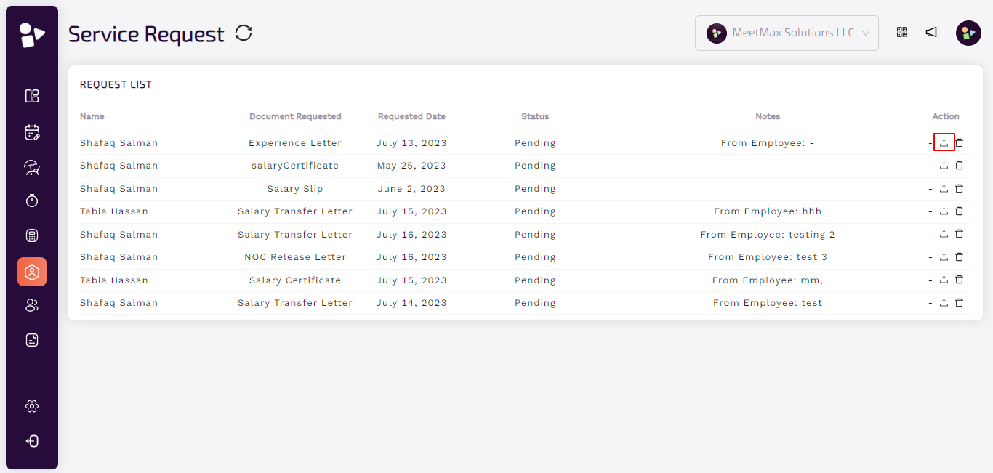The height and width of the screenshot is (473, 993).
Task: Delete the NOC Release Letter request
Action: [959, 257]
